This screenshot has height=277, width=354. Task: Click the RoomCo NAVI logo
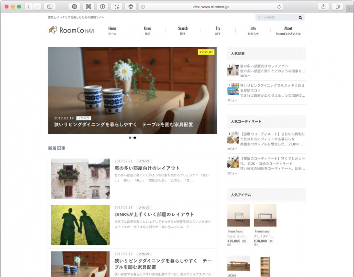tap(71, 30)
